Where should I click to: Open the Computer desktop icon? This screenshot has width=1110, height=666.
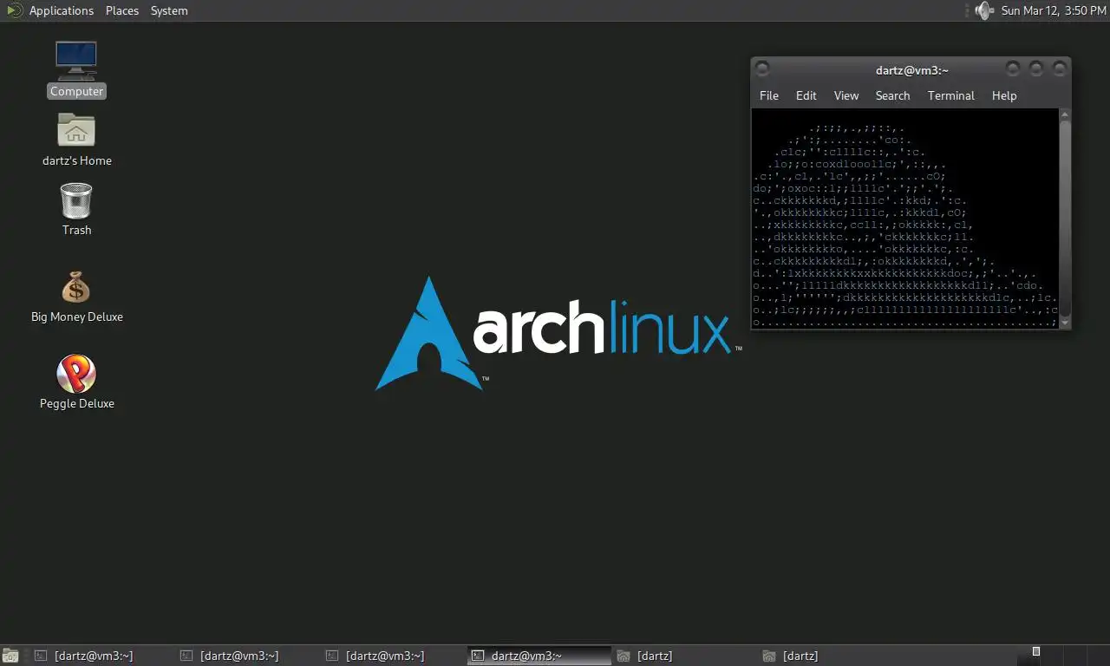[x=76, y=61]
